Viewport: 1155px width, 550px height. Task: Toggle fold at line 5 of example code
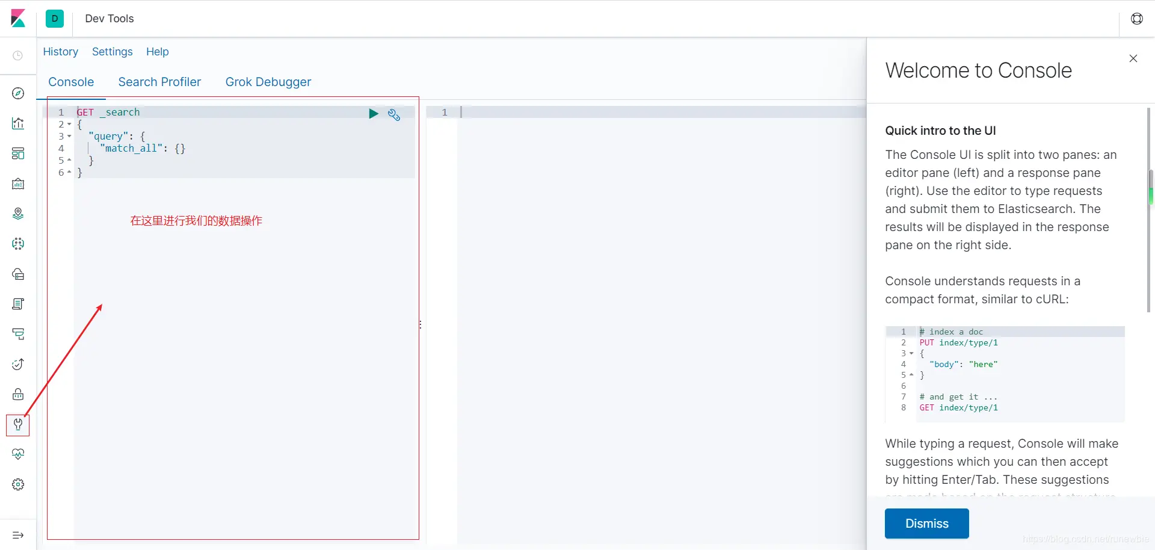tap(911, 375)
